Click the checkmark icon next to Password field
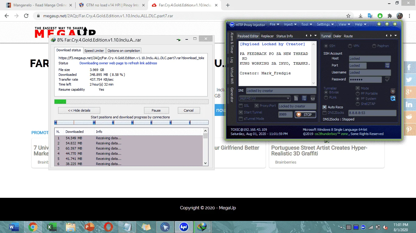416x233 pixels. 387,79
